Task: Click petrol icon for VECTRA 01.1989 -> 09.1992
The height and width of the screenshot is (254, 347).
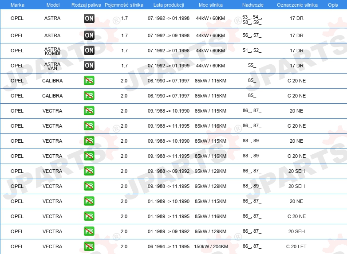Action: (x=89, y=231)
